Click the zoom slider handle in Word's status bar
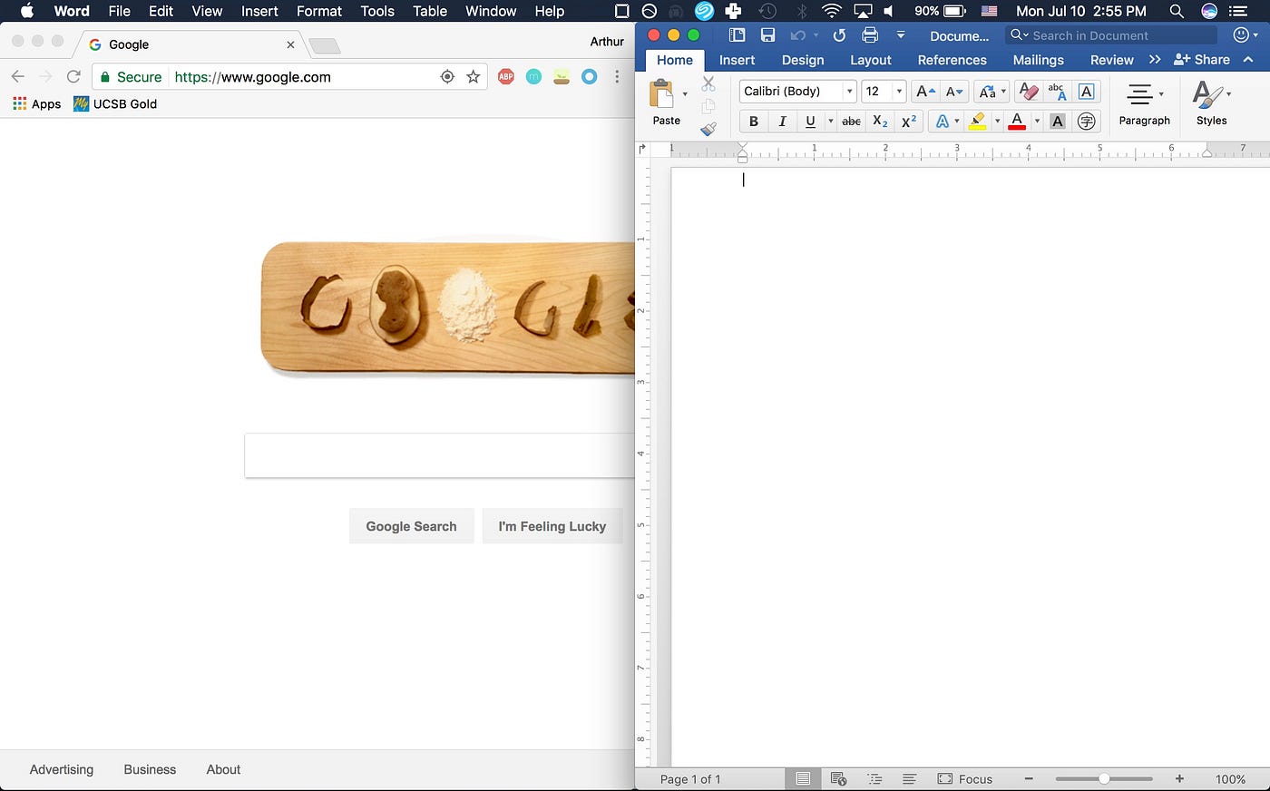Viewport: 1270px width, 791px height. 1104,778
